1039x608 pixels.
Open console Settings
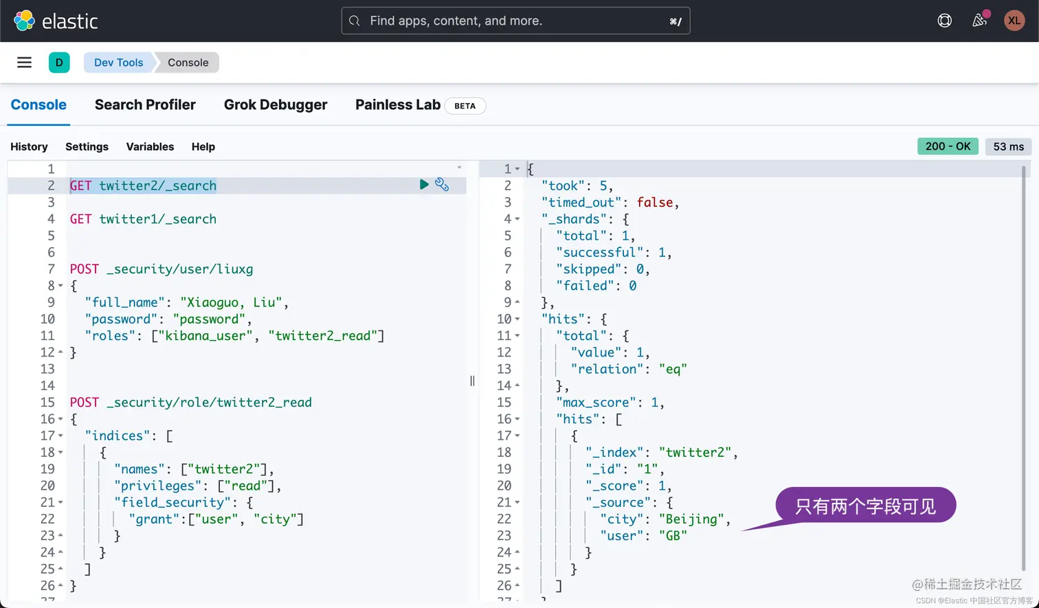(x=87, y=146)
